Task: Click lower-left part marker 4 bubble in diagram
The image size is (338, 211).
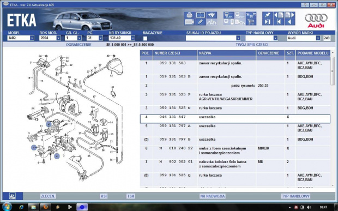Action: [x=34, y=147]
